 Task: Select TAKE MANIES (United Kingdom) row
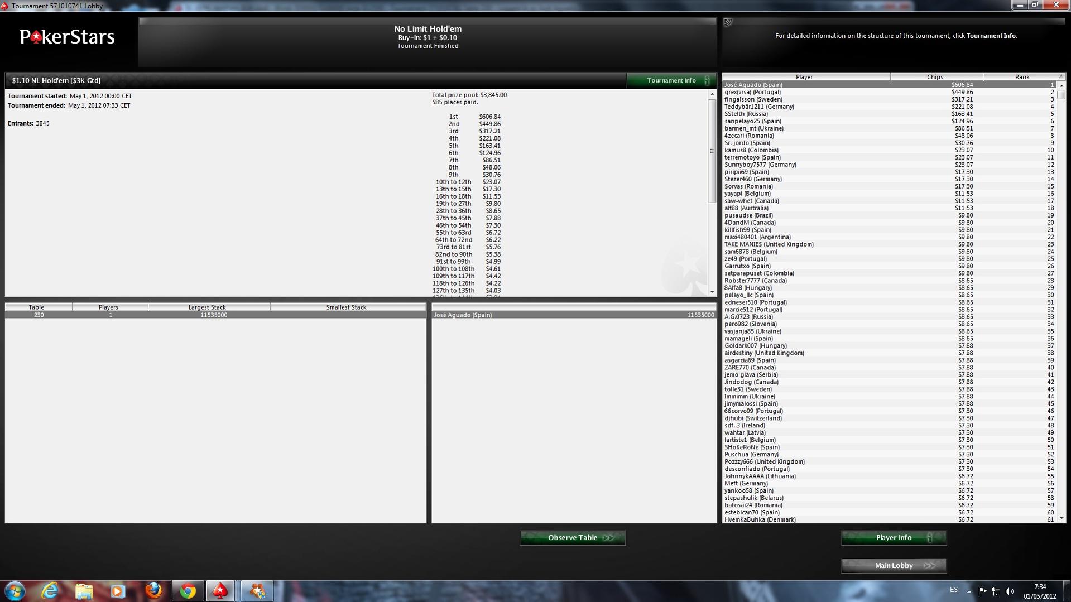889,244
